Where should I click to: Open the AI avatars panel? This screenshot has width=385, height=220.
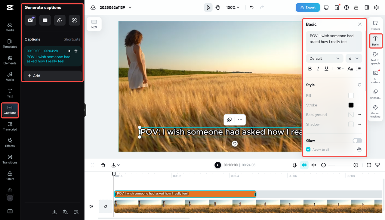pyautogui.click(x=375, y=76)
